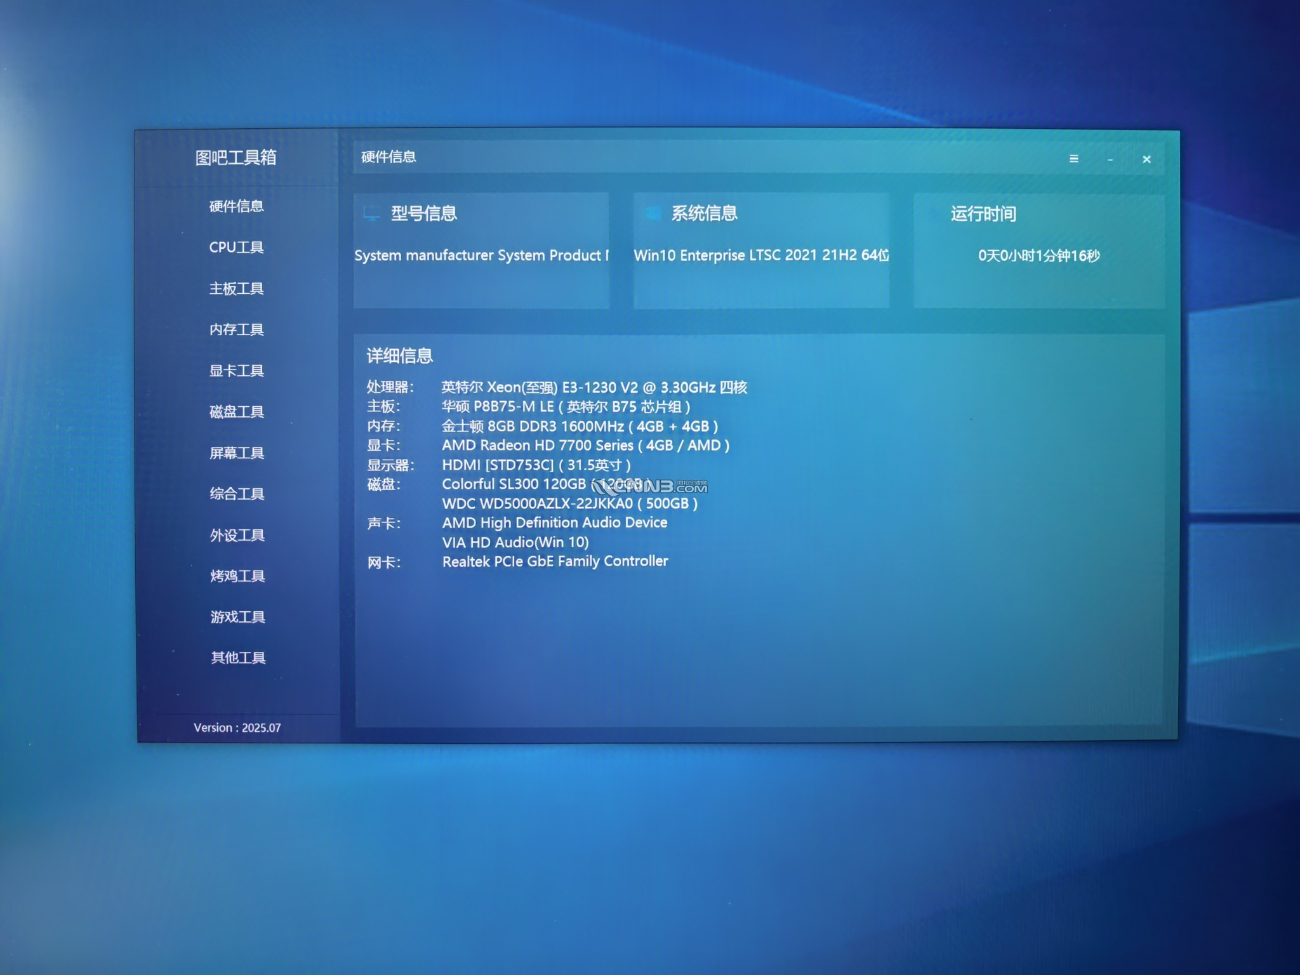
Task: Click the 显卡 AMD Radeon HD 7700 entry
Action: coord(585,446)
